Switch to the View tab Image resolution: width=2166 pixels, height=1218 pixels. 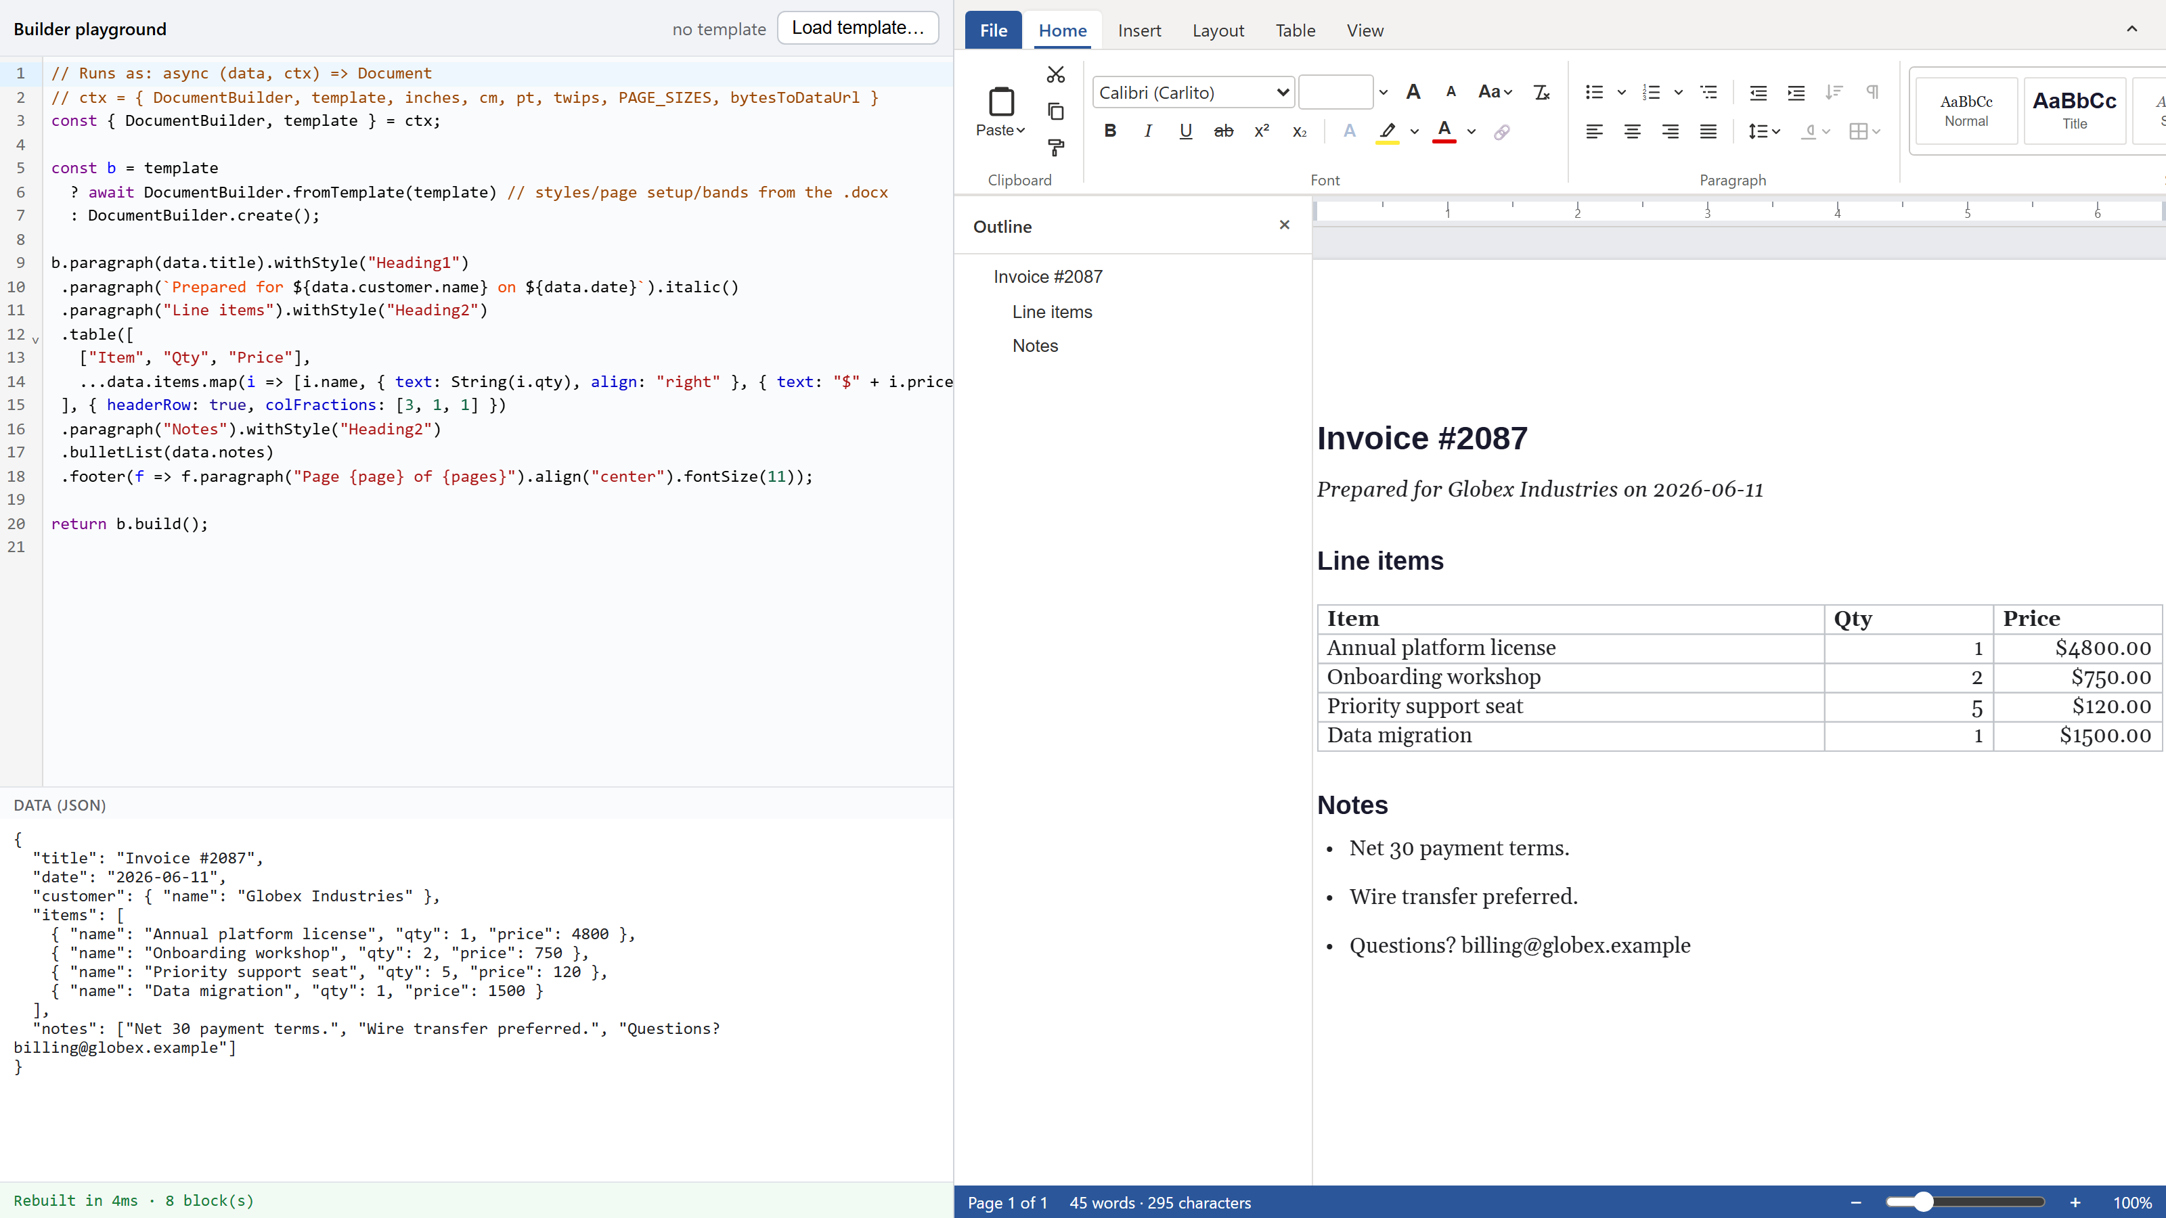coord(1365,30)
